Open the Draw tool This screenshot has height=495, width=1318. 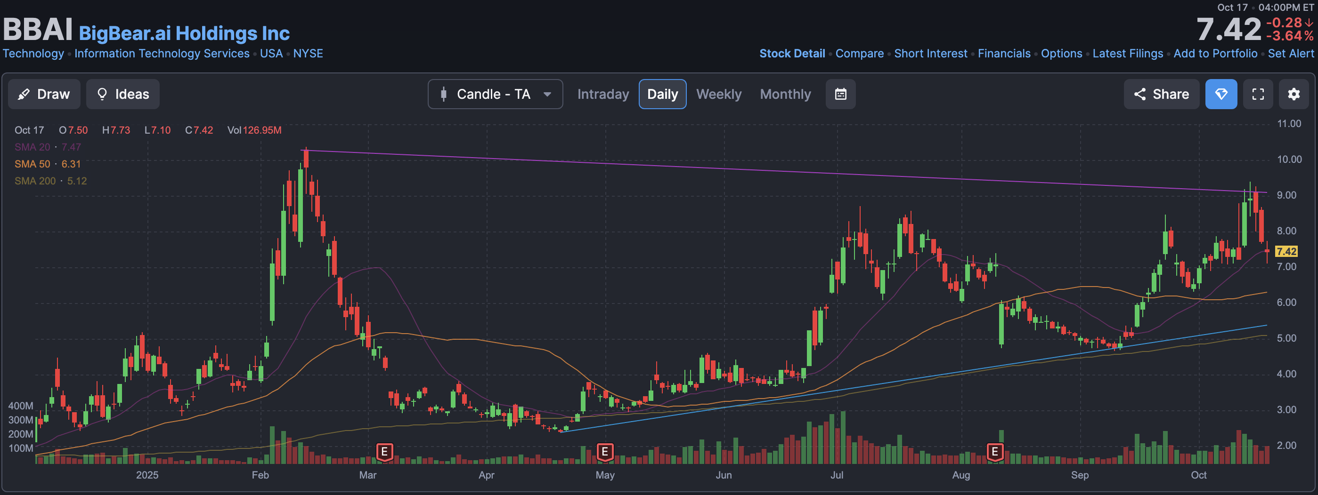(44, 94)
